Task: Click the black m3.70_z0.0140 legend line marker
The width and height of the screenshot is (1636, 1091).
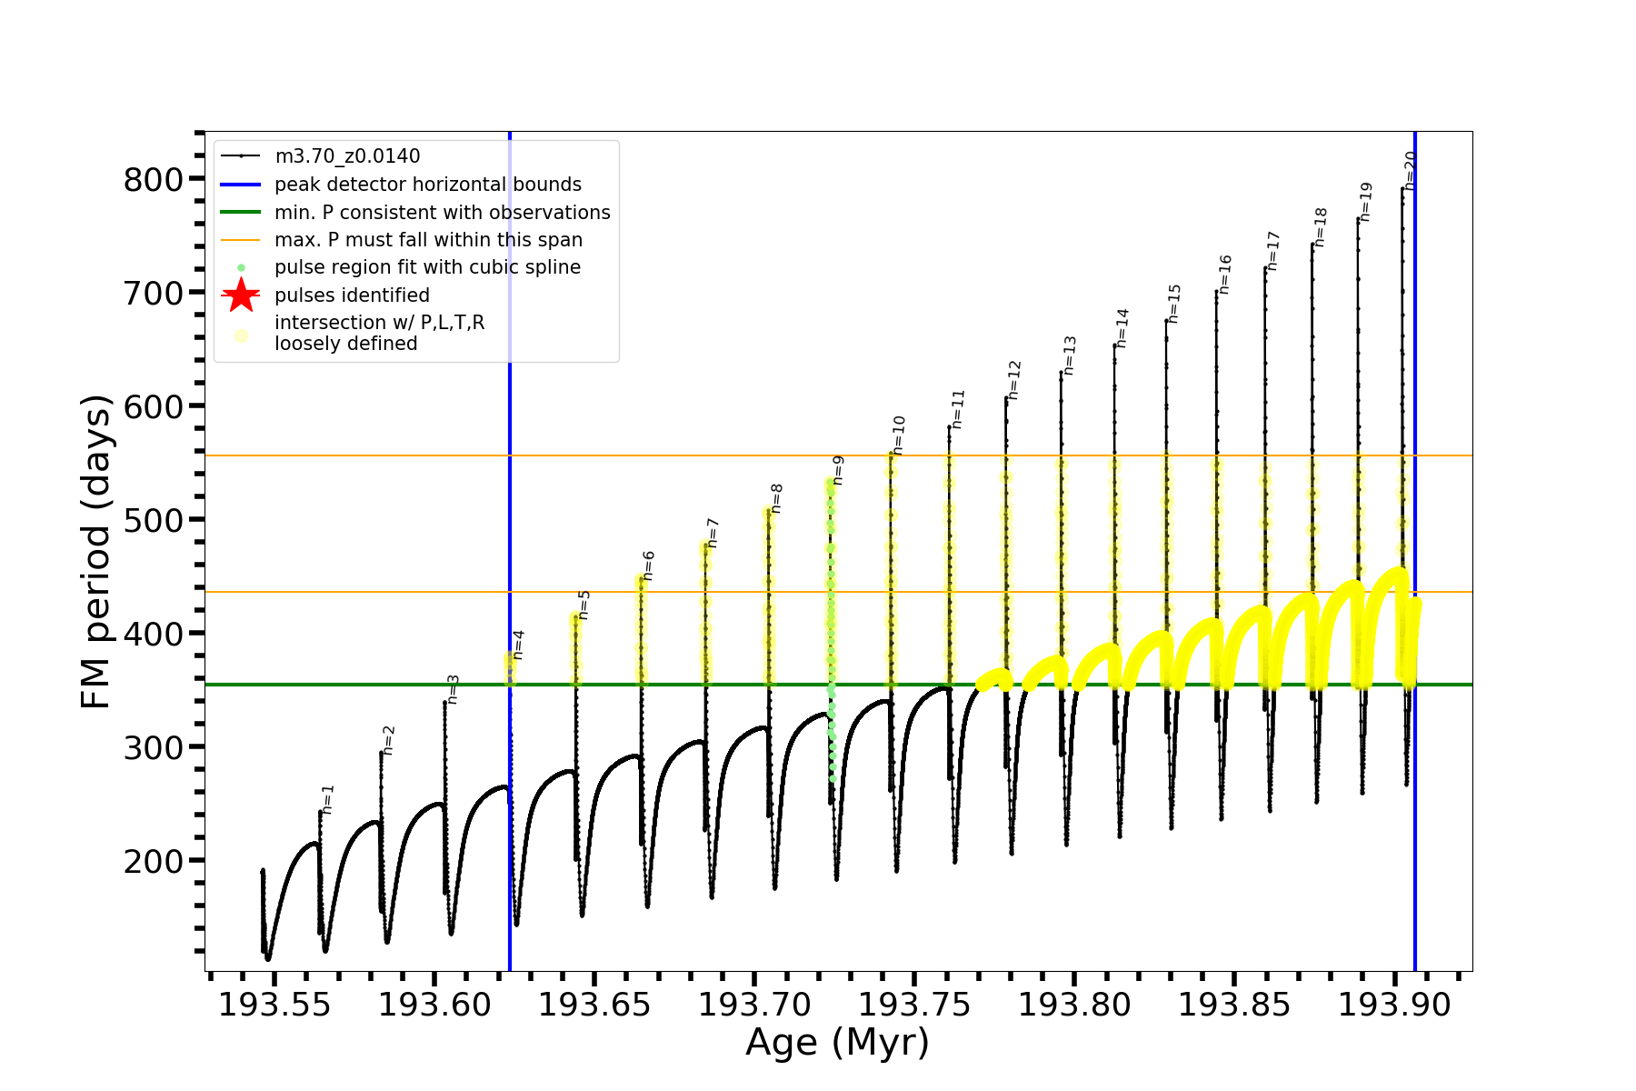Action: (x=241, y=156)
